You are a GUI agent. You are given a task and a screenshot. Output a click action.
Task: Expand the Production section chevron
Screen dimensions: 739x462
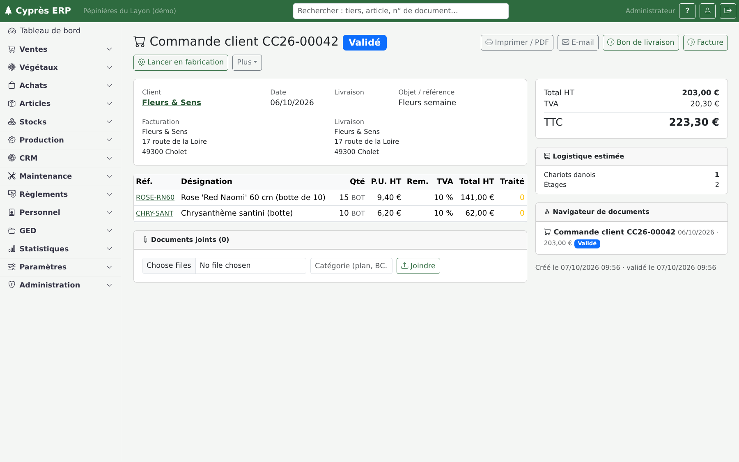109,140
